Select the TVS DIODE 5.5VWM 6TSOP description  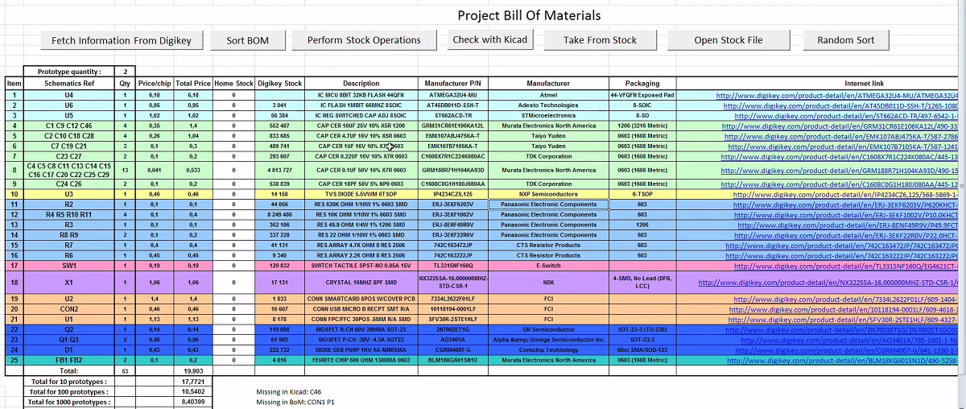click(361, 195)
